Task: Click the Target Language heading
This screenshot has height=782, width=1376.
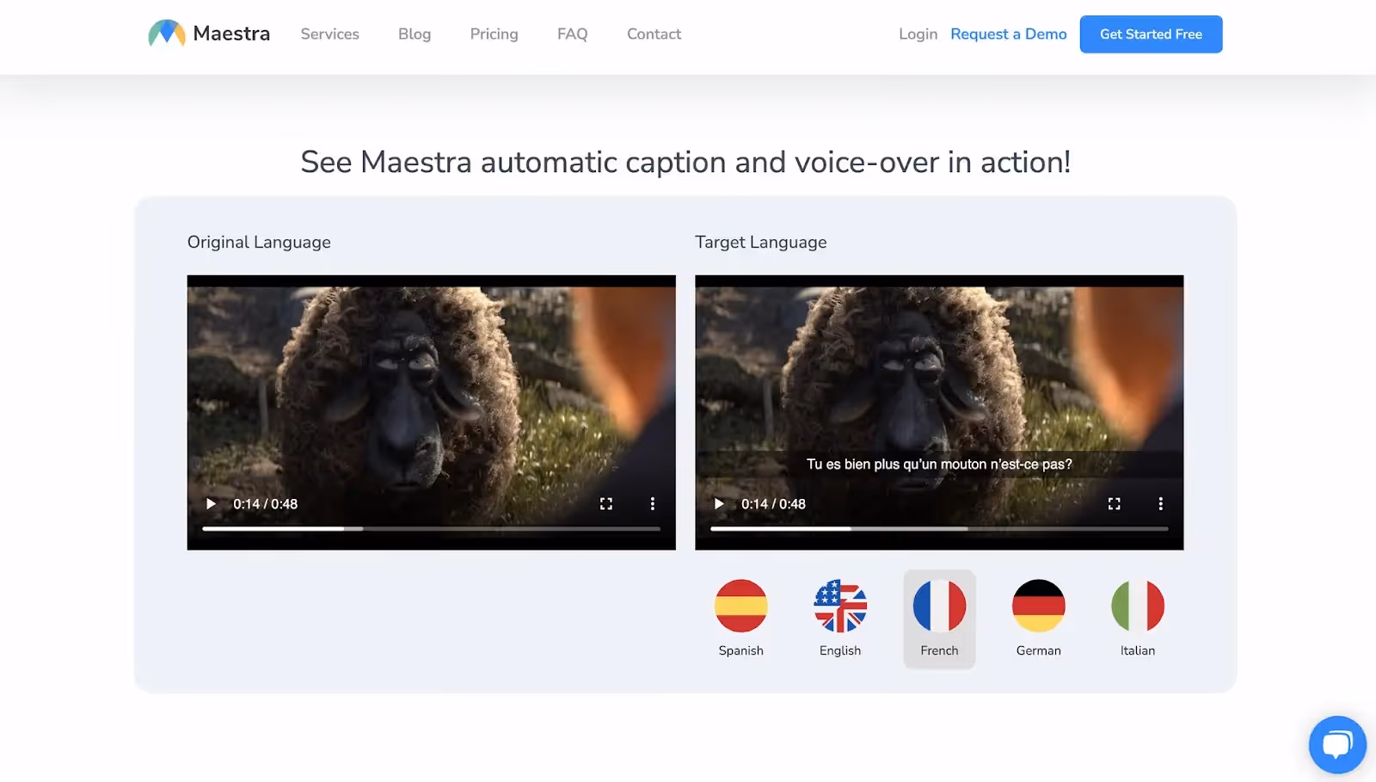Action: [761, 243]
